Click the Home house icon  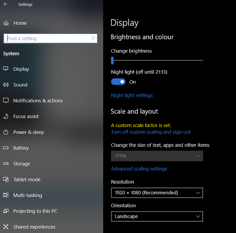[x=6, y=23]
